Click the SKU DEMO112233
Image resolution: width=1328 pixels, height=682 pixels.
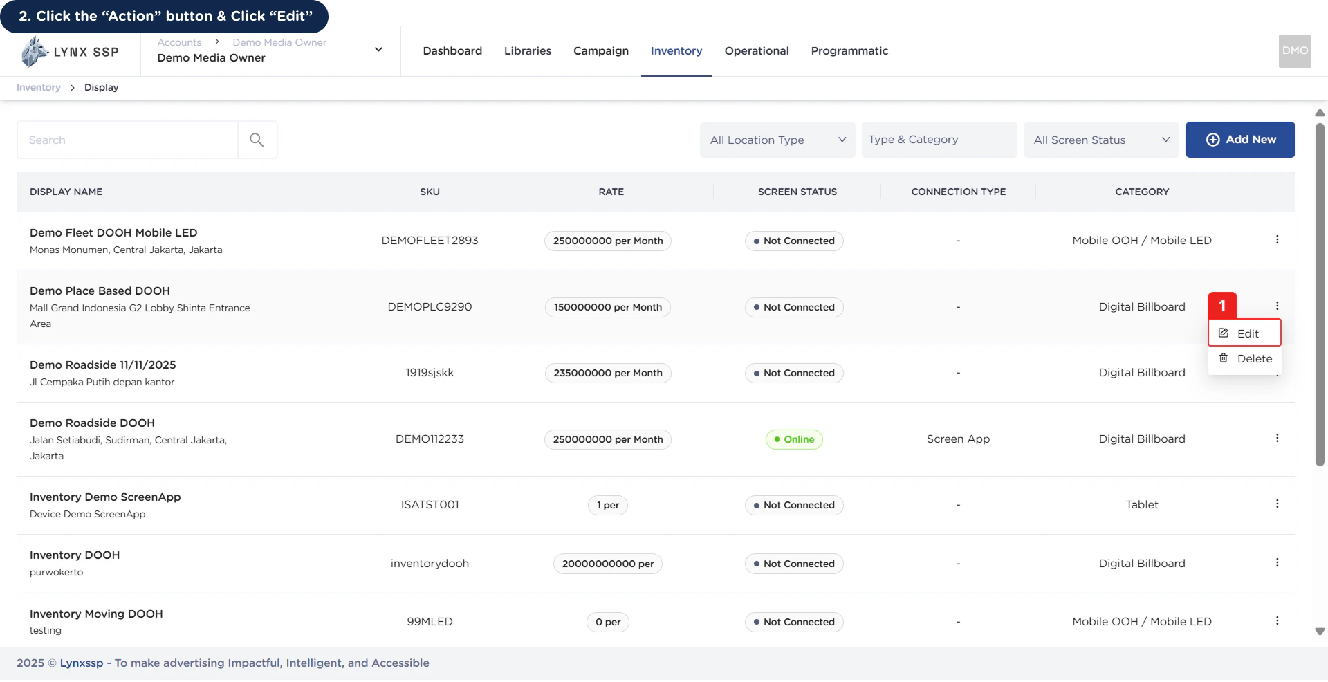[430, 439]
